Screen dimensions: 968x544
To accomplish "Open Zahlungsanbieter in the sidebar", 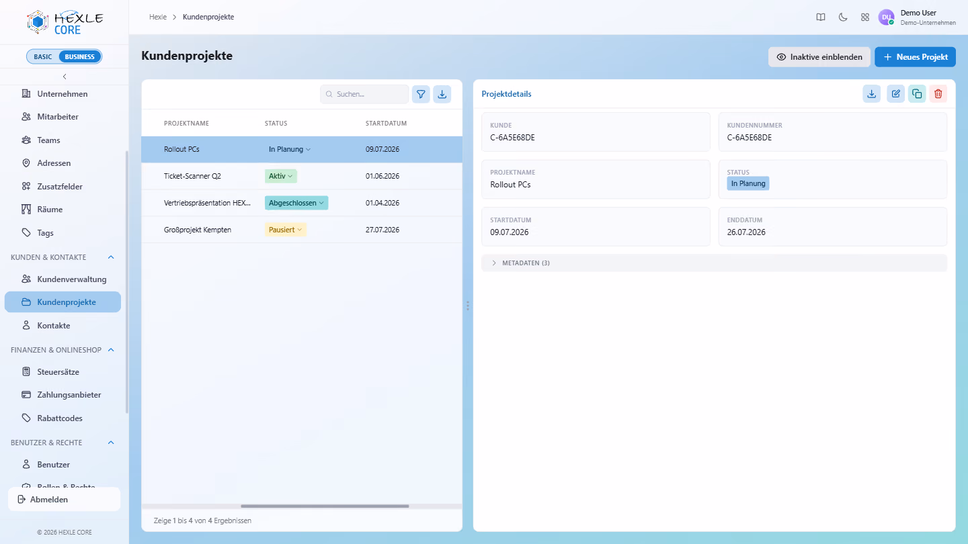I will (x=63, y=395).
